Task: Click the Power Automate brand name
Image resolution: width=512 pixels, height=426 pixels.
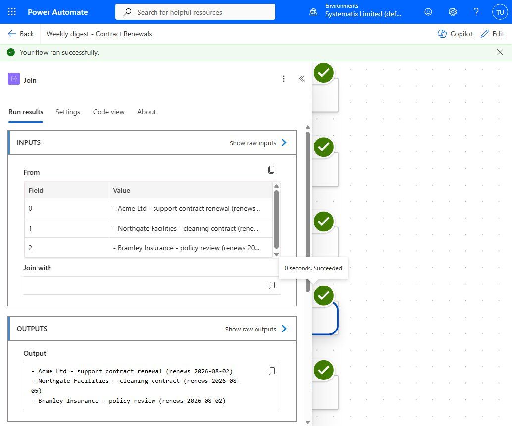Action: (58, 12)
